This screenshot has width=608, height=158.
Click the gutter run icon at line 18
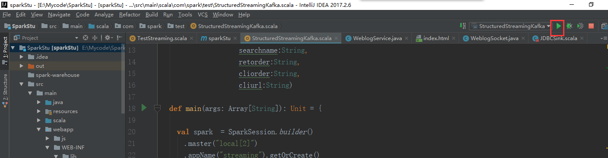[x=144, y=107]
